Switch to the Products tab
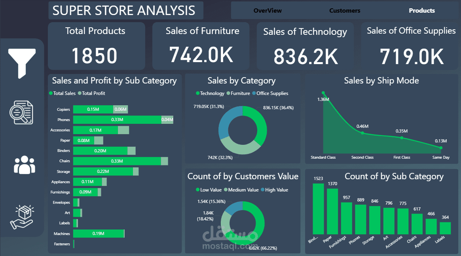The width and height of the screenshot is (461, 256). click(x=421, y=11)
